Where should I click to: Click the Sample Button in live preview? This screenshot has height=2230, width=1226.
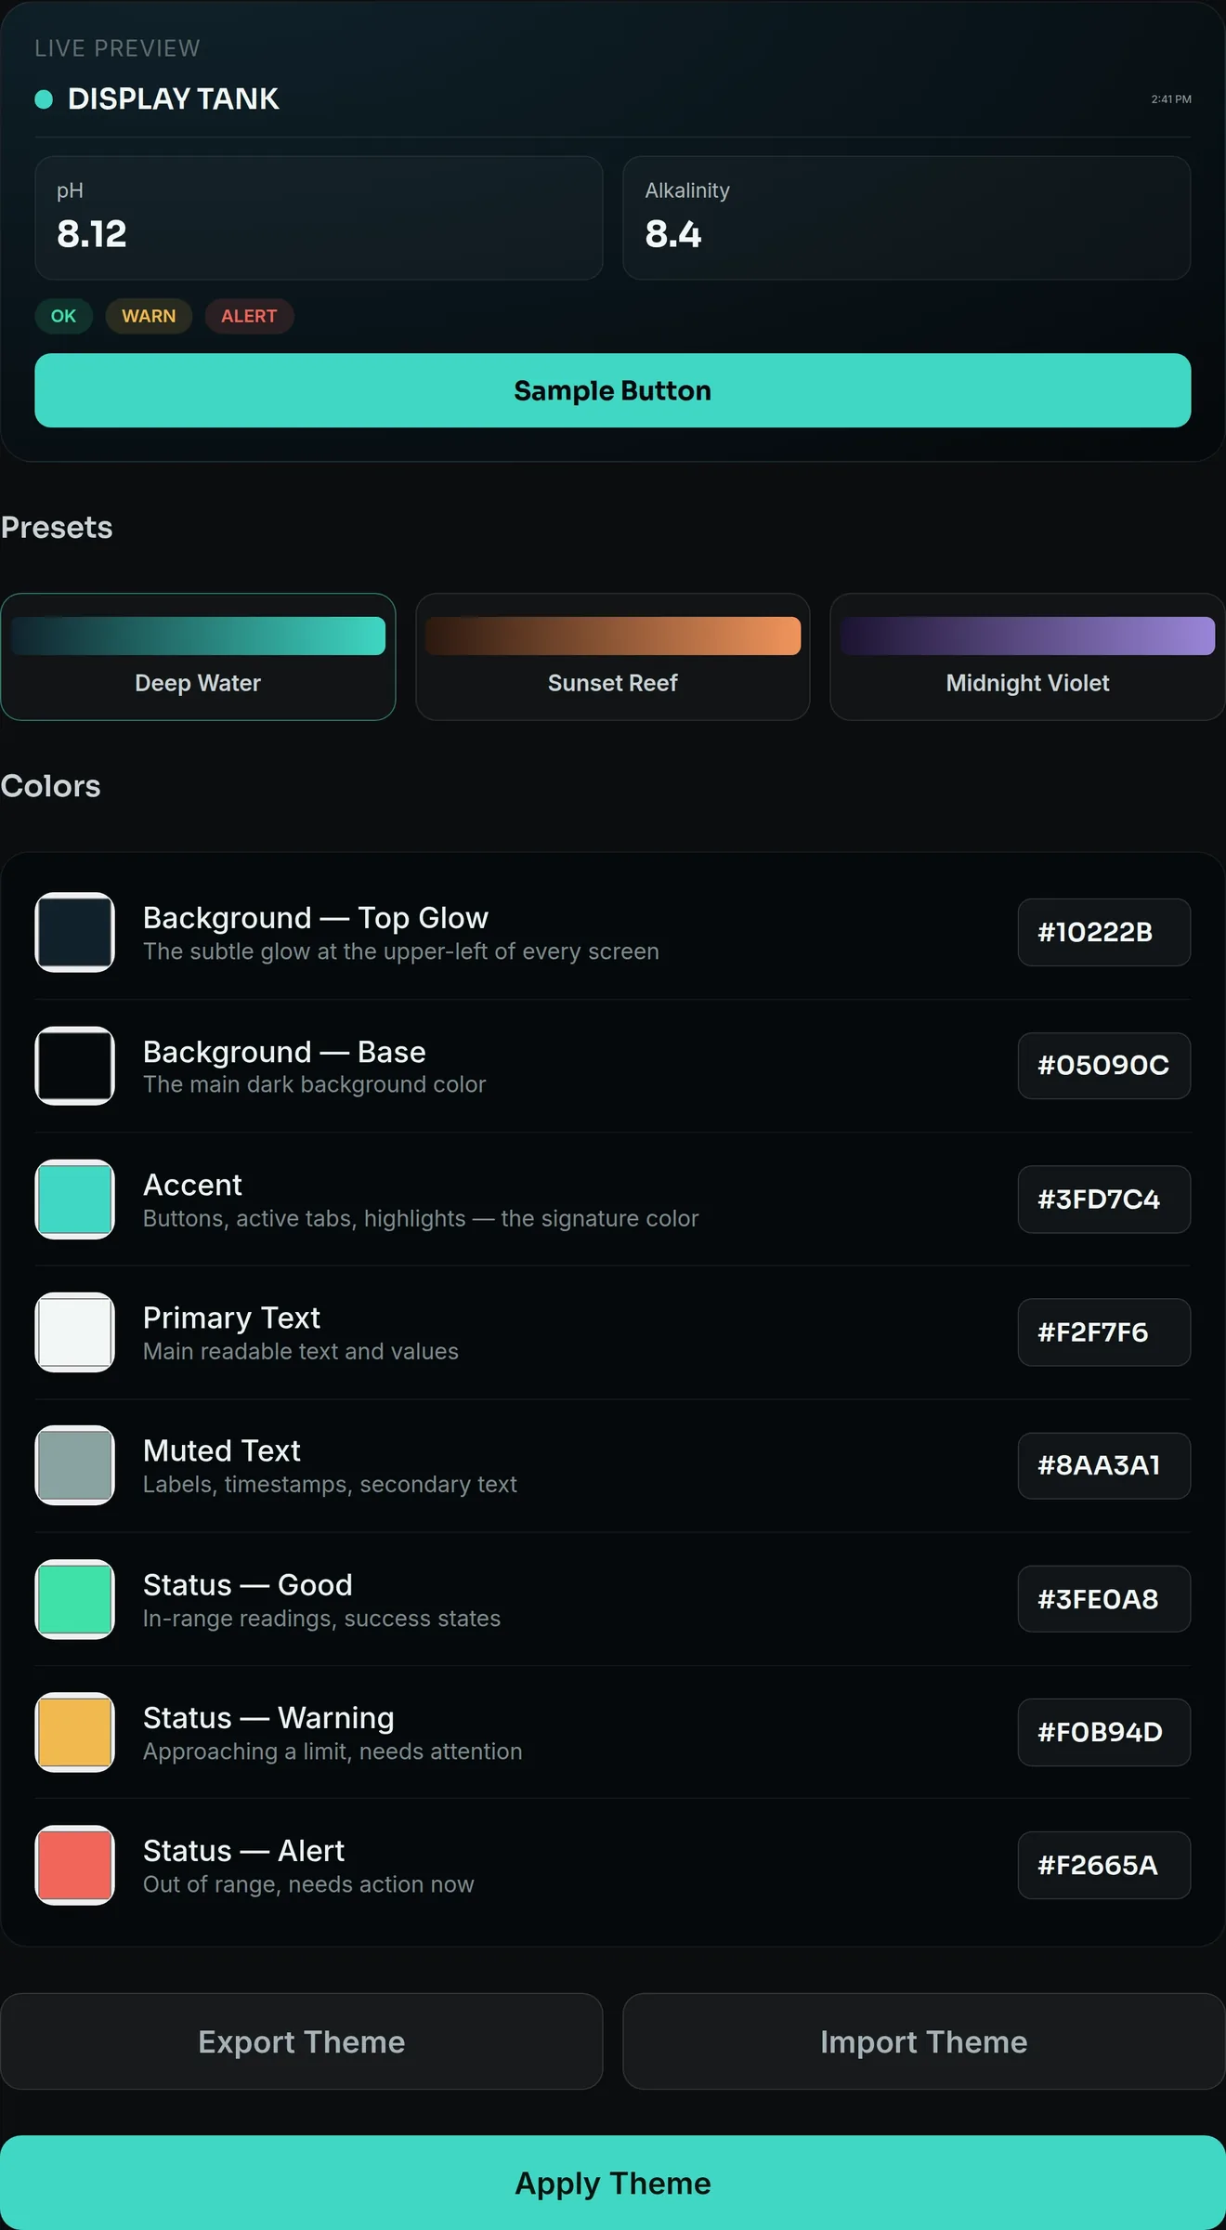click(x=613, y=390)
